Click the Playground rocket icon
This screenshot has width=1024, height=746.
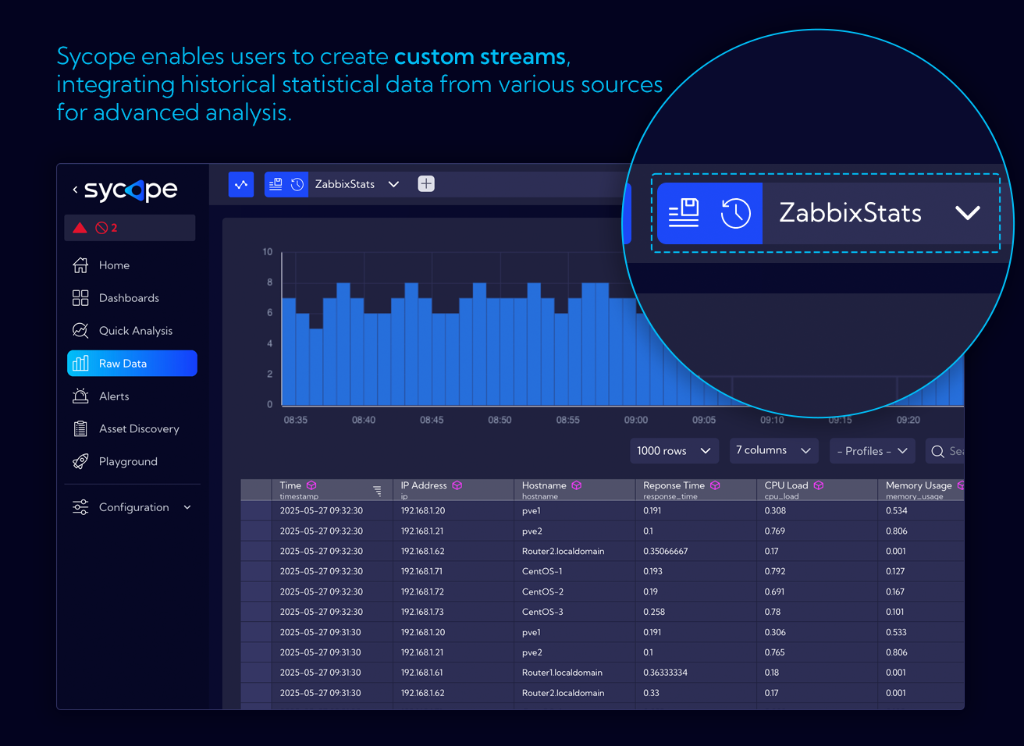[x=80, y=462]
